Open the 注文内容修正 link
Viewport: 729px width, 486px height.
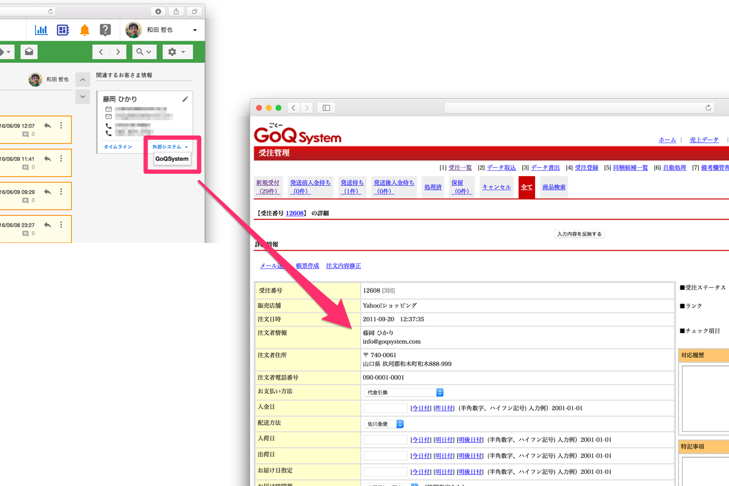(x=344, y=266)
